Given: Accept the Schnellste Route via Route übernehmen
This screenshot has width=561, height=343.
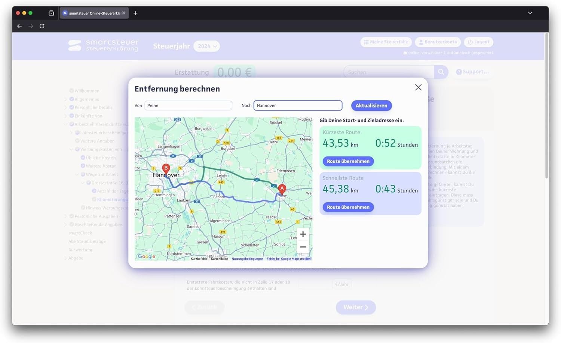Looking at the screenshot, I should [348, 207].
